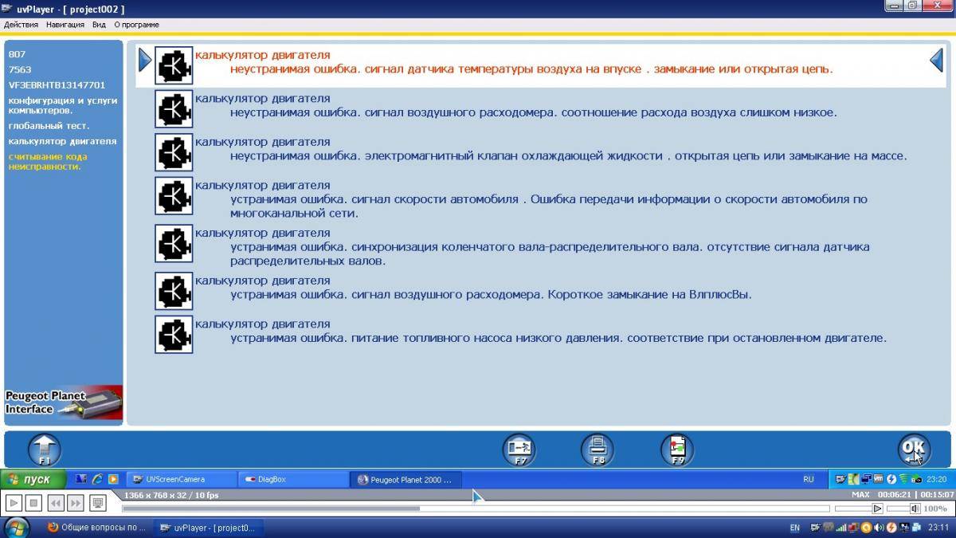Toggle the uvPlayer fullscreen monitor button
Image resolution: width=956 pixels, height=538 pixels.
pyautogui.click(x=98, y=503)
